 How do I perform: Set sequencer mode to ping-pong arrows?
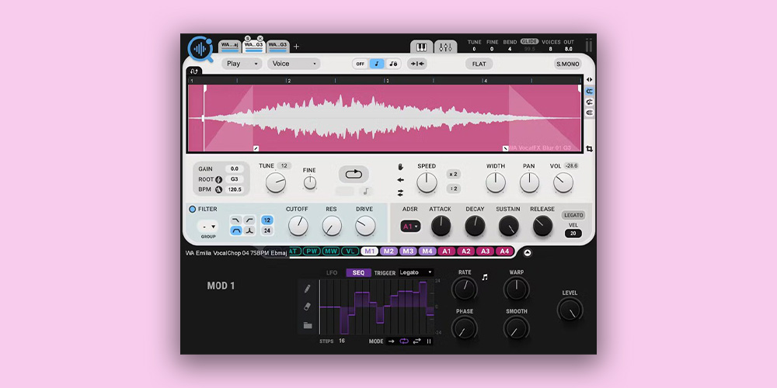click(x=416, y=341)
